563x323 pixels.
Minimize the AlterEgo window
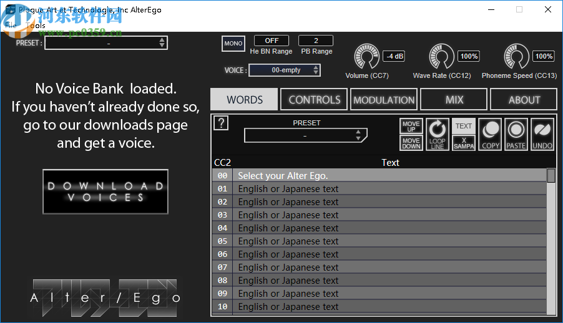[491, 10]
